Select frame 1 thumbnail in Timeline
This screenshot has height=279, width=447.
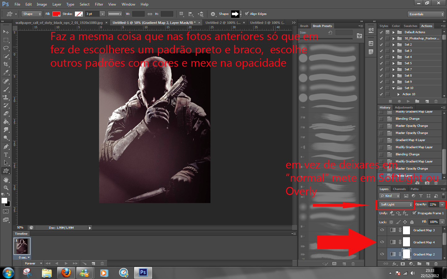pos(22,246)
